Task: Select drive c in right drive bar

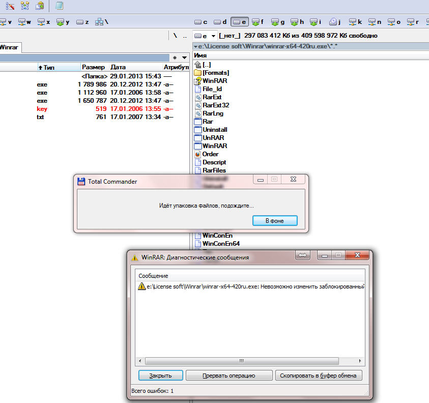Action: click(201, 22)
